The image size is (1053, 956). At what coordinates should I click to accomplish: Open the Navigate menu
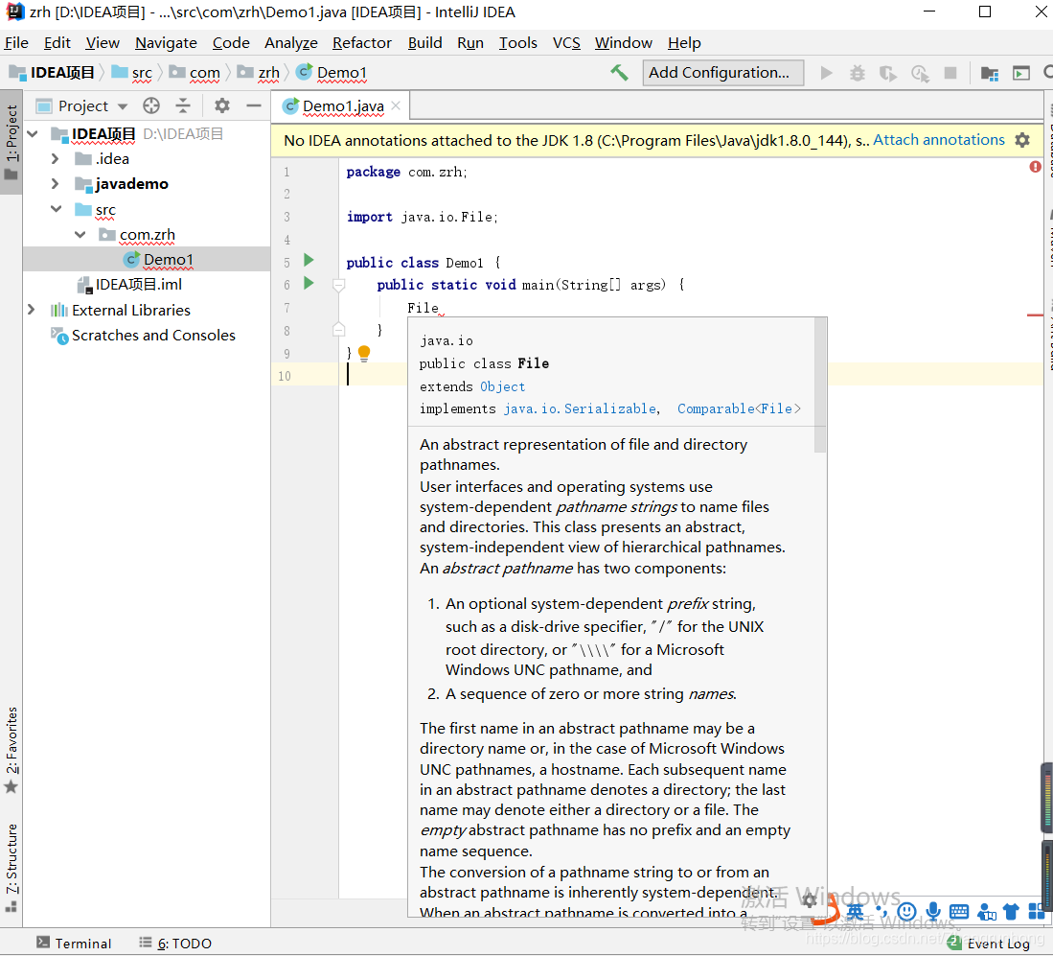click(x=166, y=42)
